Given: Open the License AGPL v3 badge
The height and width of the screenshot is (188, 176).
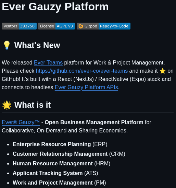Looking at the screenshot, I should click(56, 26).
